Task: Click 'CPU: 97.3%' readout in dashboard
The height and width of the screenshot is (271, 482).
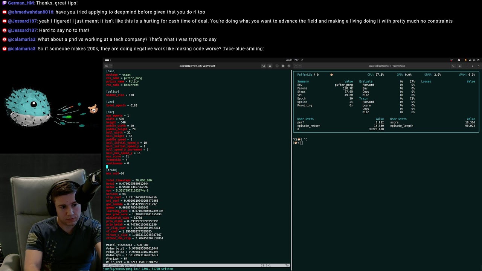Action: tap(375, 75)
